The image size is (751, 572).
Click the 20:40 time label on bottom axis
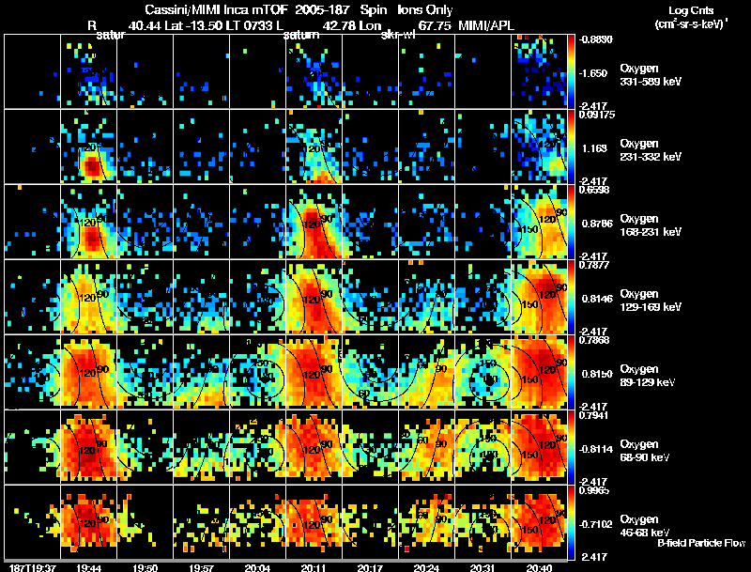click(x=539, y=567)
